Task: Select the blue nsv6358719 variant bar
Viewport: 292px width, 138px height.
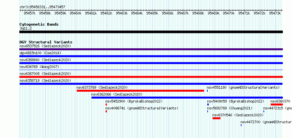Action: pos(151,84)
